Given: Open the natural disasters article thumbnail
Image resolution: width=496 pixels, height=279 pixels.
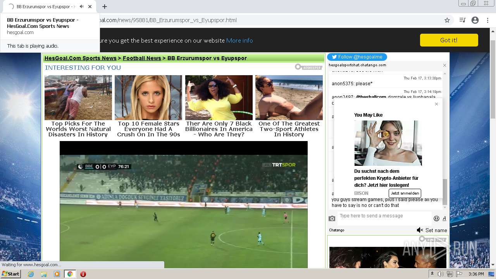Looking at the screenshot, I should click(x=78, y=97).
